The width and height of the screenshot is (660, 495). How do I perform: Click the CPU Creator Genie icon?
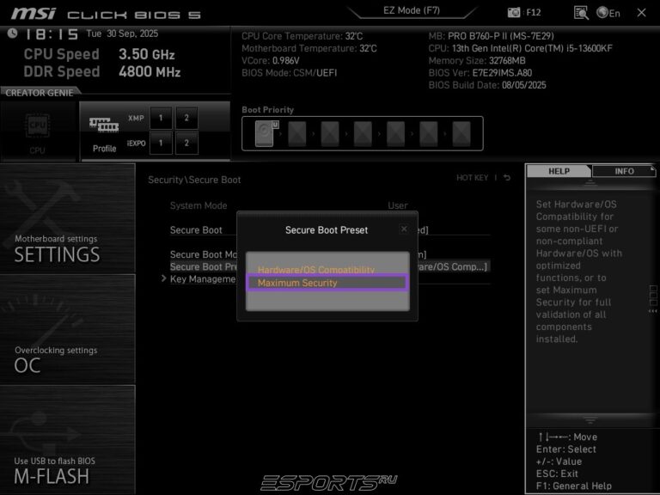click(38, 130)
